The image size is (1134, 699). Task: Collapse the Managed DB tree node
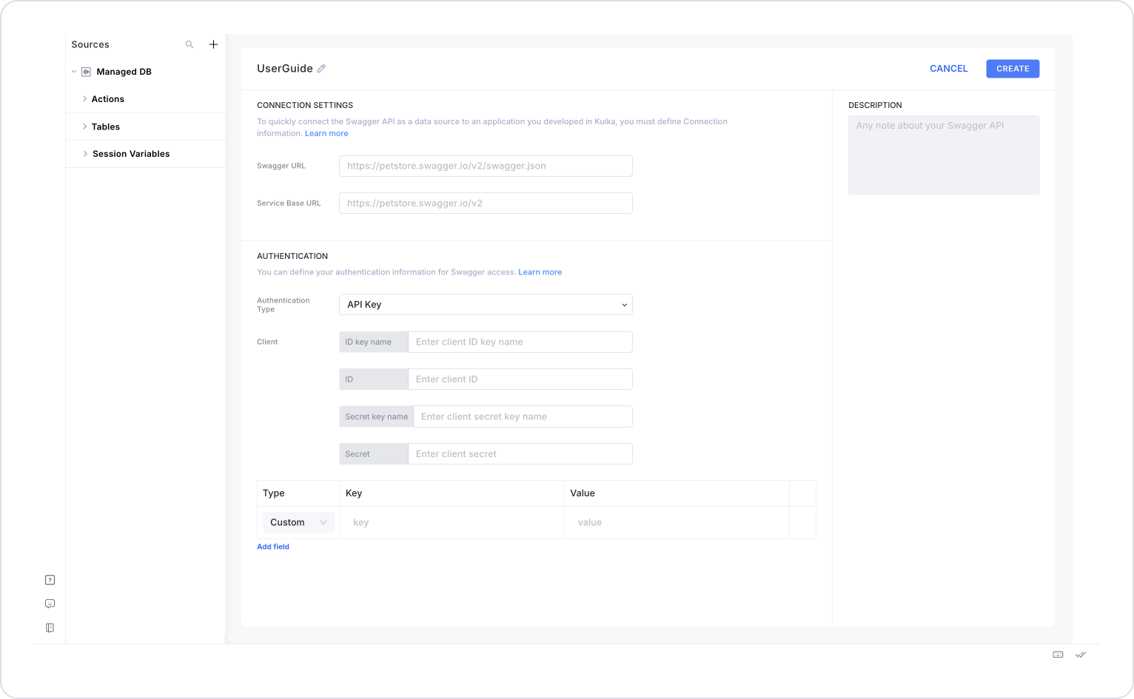coord(74,72)
